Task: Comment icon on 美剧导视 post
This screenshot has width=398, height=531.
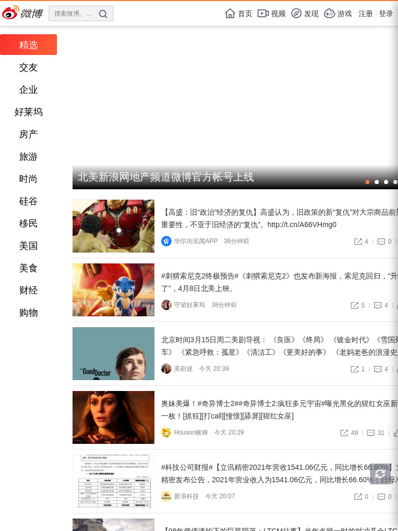Action: [378, 369]
